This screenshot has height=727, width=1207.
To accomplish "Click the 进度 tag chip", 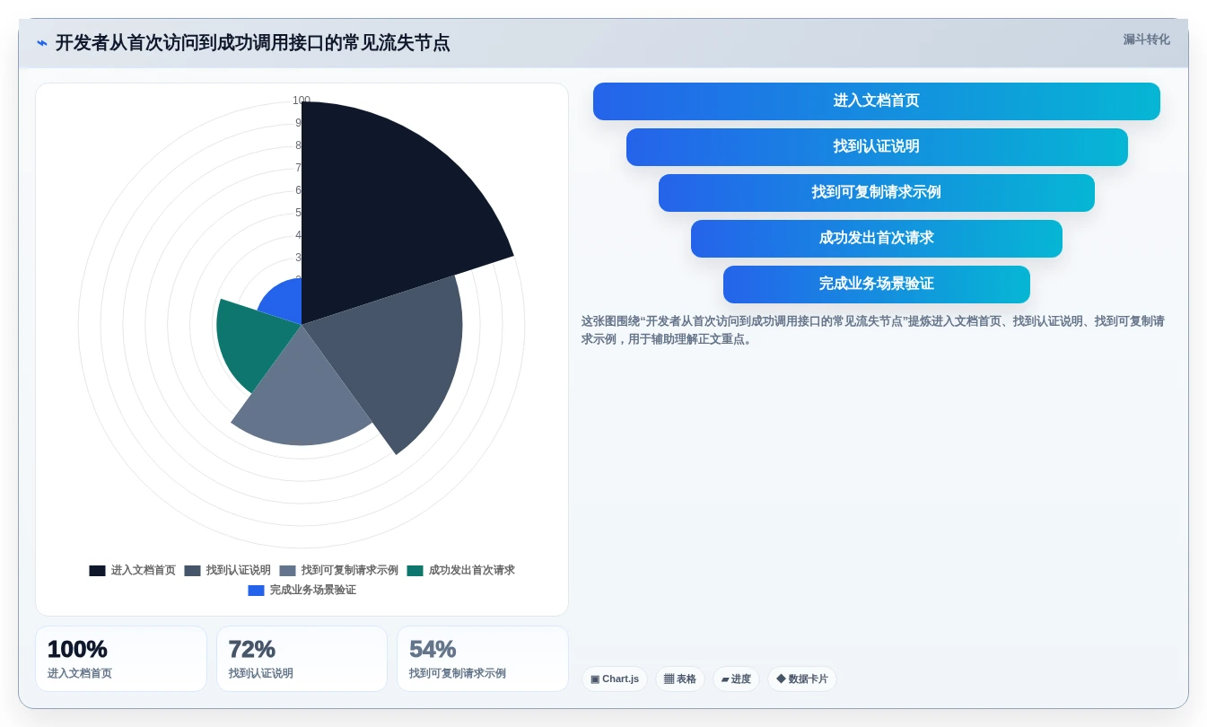I will click(x=736, y=679).
